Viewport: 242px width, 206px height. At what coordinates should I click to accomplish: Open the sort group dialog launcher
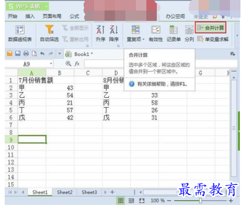118,46
